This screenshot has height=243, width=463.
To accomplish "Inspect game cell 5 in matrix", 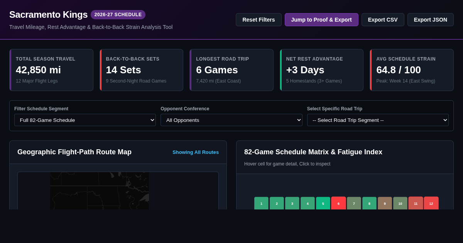I will 323,203.
